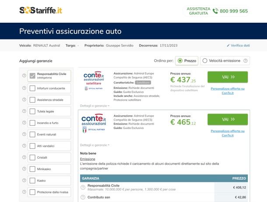The image size is (267, 202).
Task: Click the owner name Giuseppe Servidio
Action: (119, 46)
